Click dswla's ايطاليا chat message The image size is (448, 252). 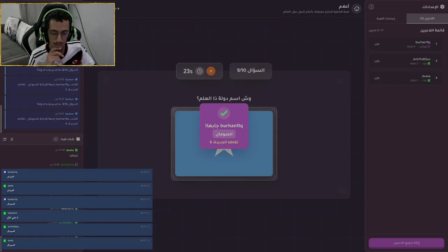(73, 155)
